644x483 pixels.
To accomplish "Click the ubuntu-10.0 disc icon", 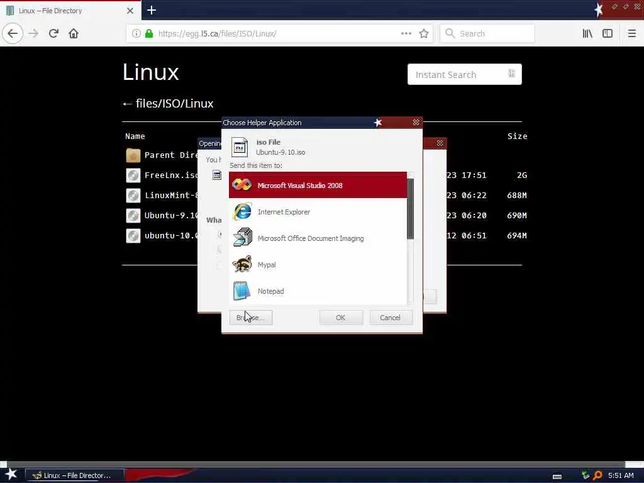I will click(x=133, y=236).
